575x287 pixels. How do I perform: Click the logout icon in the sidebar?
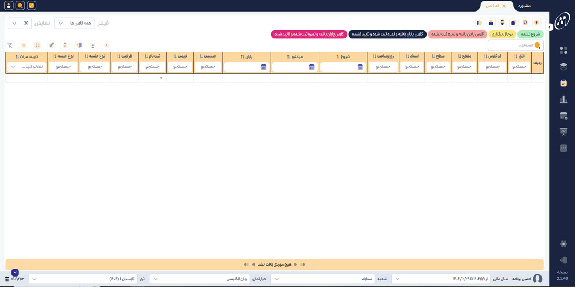563,260
